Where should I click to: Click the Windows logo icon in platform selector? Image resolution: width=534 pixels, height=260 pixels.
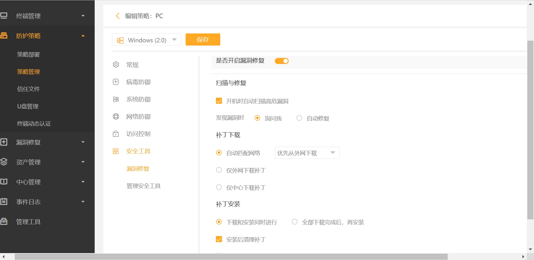point(120,40)
